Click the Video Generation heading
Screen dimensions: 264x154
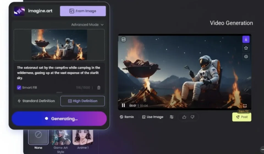[231, 23]
